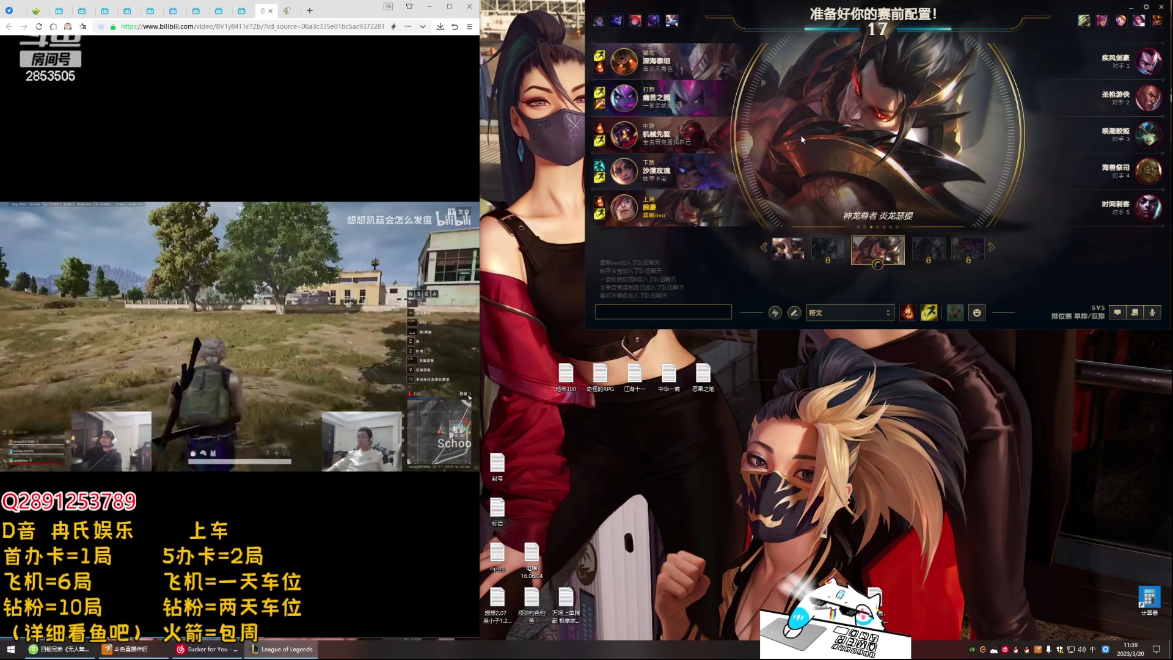Go back in the browser
Screen dimensions: 1173x660
(9, 26)
